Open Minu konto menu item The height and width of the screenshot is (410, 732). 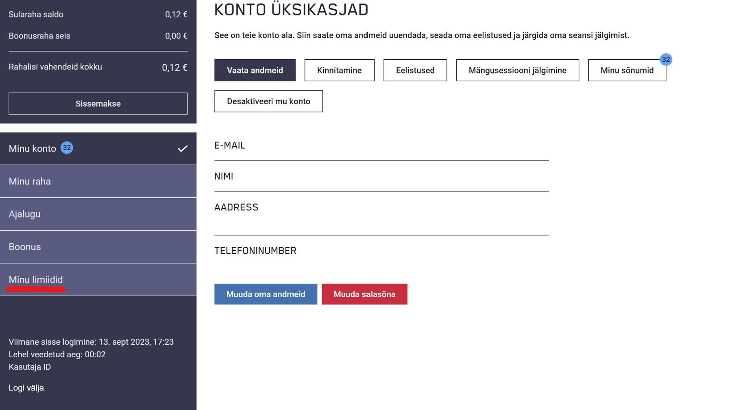point(98,149)
